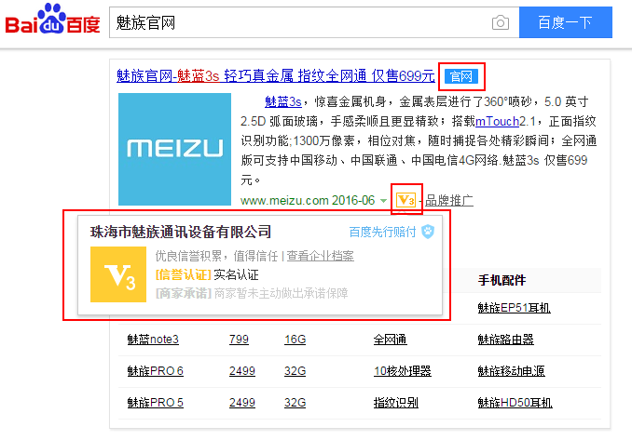The width and height of the screenshot is (632, 440).
Task: Click the 指纹识别 link
Action: point(396,403)
